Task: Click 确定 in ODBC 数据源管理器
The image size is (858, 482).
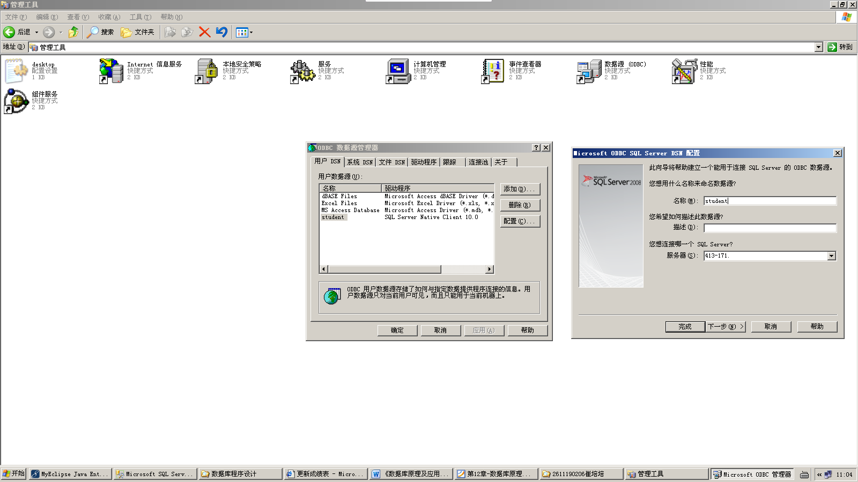Action: click(397, 330)
